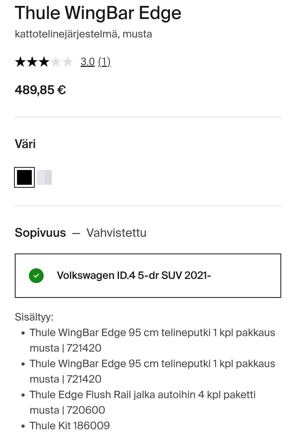
Task: Select the black color swatch
Action: pyautogui.click(x=24, y=177)
